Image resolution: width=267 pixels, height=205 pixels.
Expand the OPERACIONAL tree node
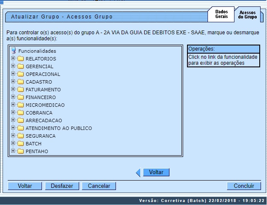(13, 73)
